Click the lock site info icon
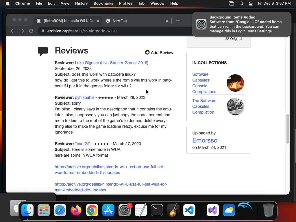Image resolution: width=296 pixels, height=222 pixels. click(x=43, y=31)
